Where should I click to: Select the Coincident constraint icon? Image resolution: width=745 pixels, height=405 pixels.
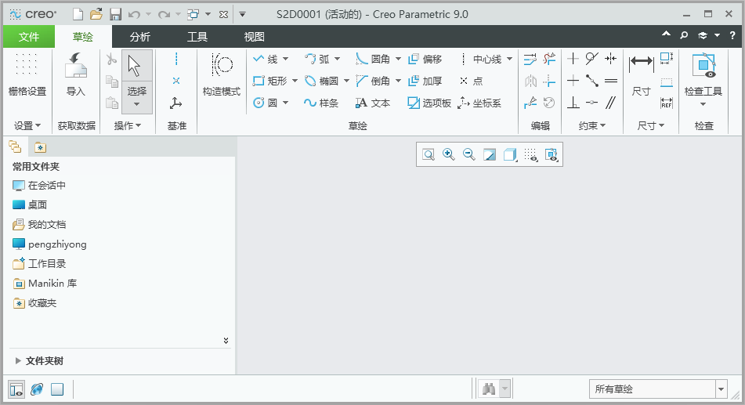pyautogui.click(x=591, y=103)
